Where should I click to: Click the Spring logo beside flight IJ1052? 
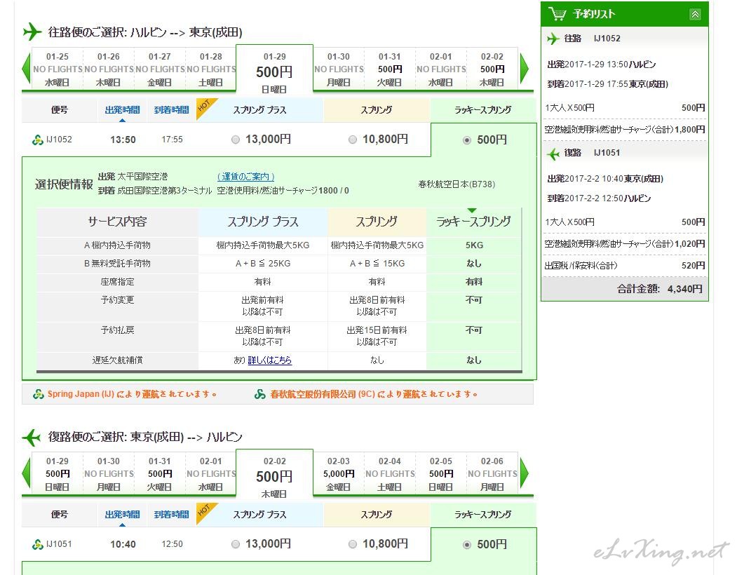pyautogui.click(x=38, y=140)
